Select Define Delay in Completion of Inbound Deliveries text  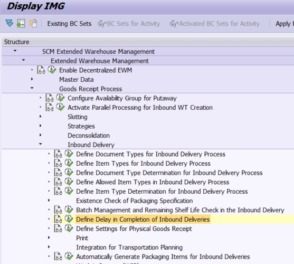pyautogui.click(x=143, y=219)
